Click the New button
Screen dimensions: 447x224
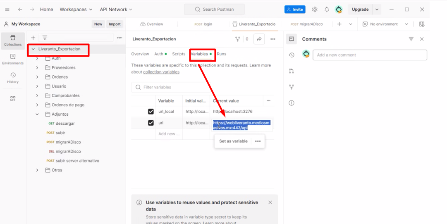click(x=98, y=24)
